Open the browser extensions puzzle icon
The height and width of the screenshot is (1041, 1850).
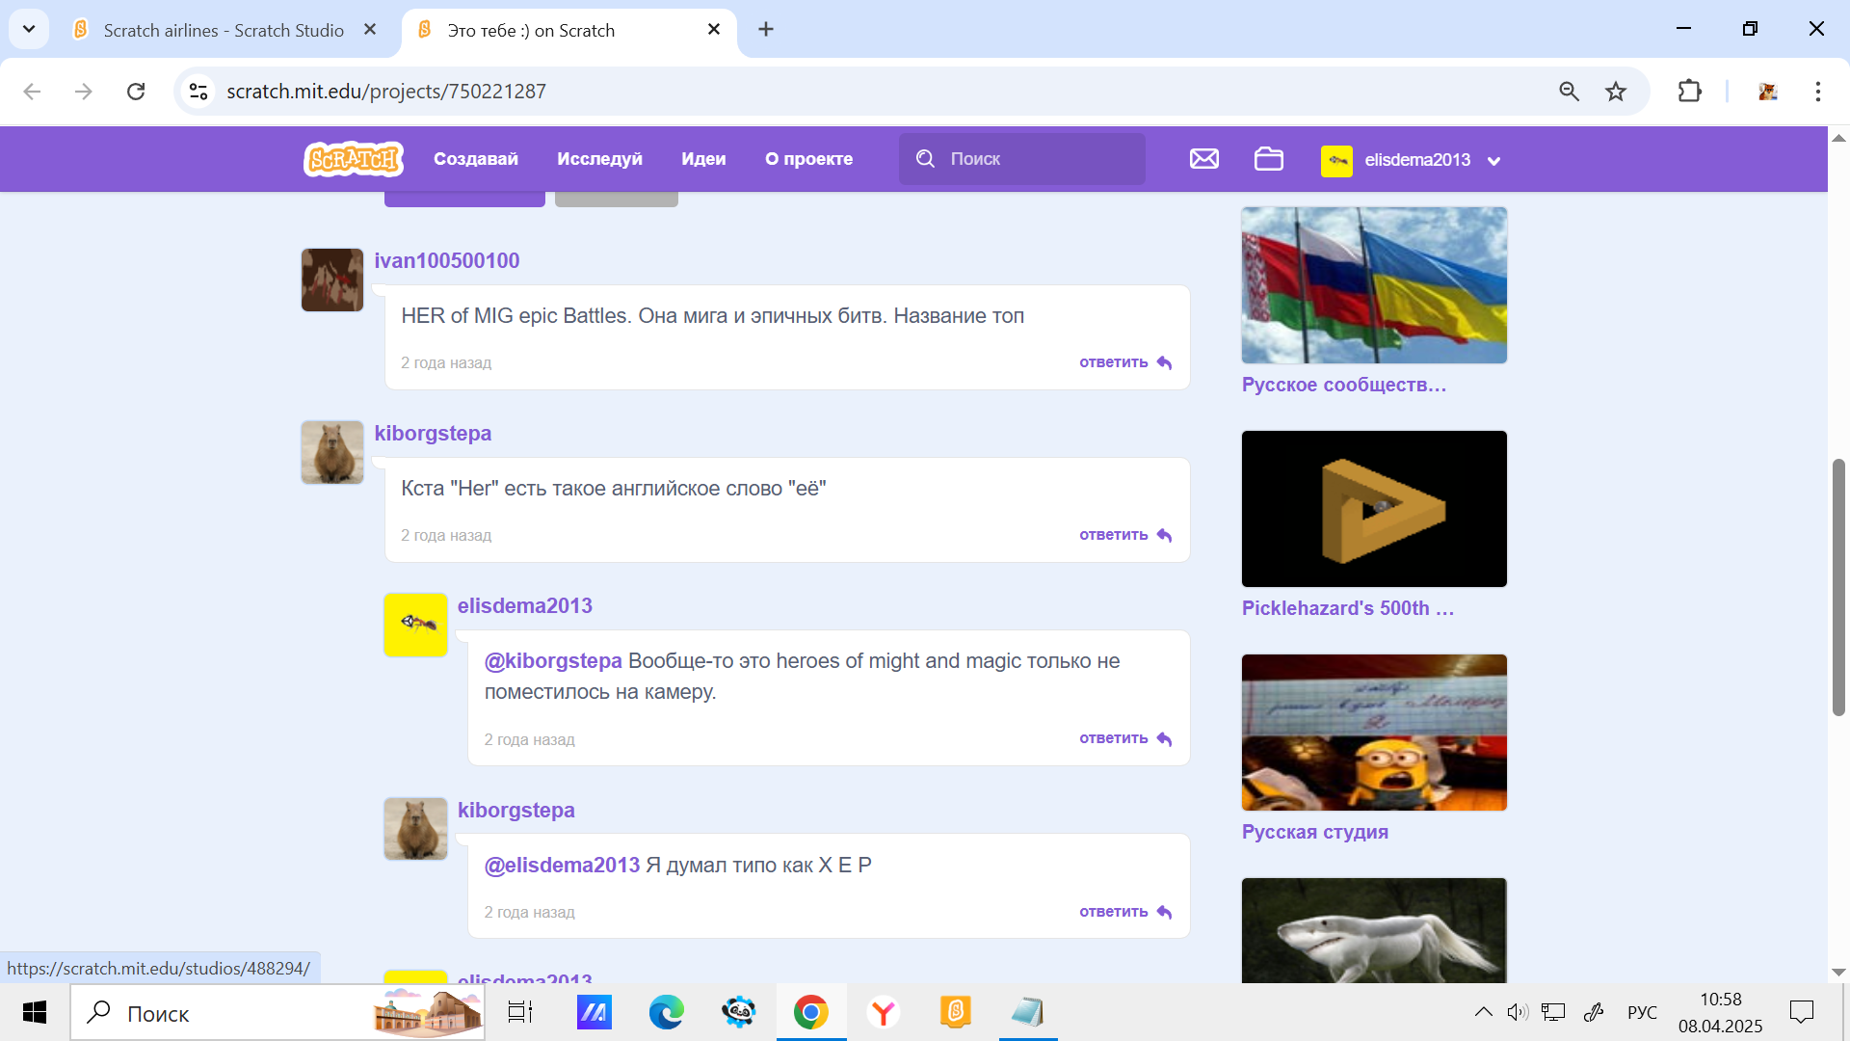[x=1689, y=92]
